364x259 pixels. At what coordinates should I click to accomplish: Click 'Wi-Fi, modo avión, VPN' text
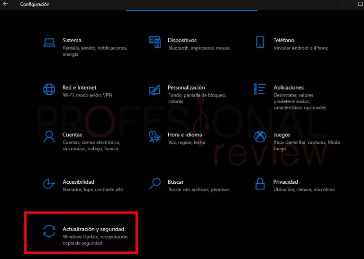click(87, 95)
